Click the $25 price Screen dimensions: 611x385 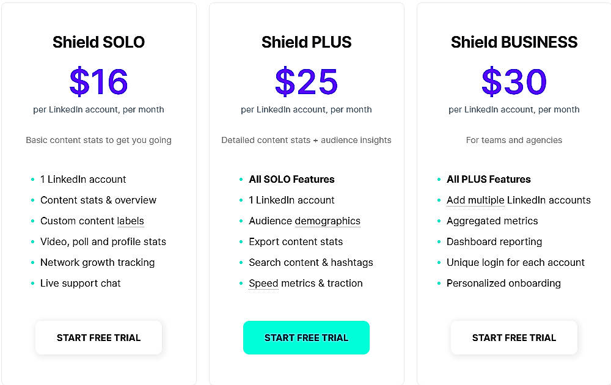point(306,82)
